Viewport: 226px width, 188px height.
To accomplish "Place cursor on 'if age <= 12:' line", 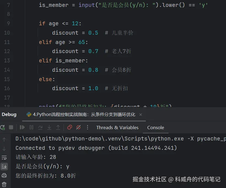I will click(60, 23).
